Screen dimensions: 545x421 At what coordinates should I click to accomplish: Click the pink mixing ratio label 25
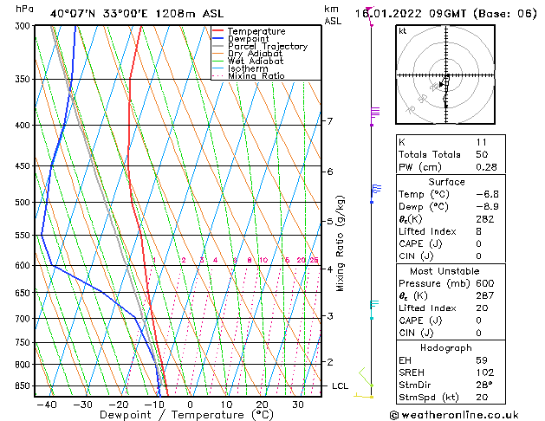[314, 260]
